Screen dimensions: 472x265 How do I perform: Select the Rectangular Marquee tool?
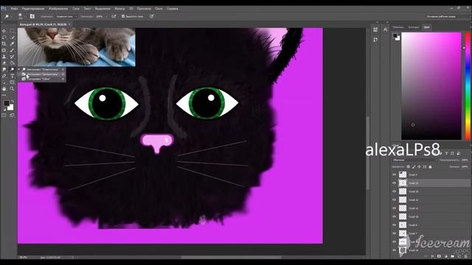pyautogui.click(x=12, y=31)
